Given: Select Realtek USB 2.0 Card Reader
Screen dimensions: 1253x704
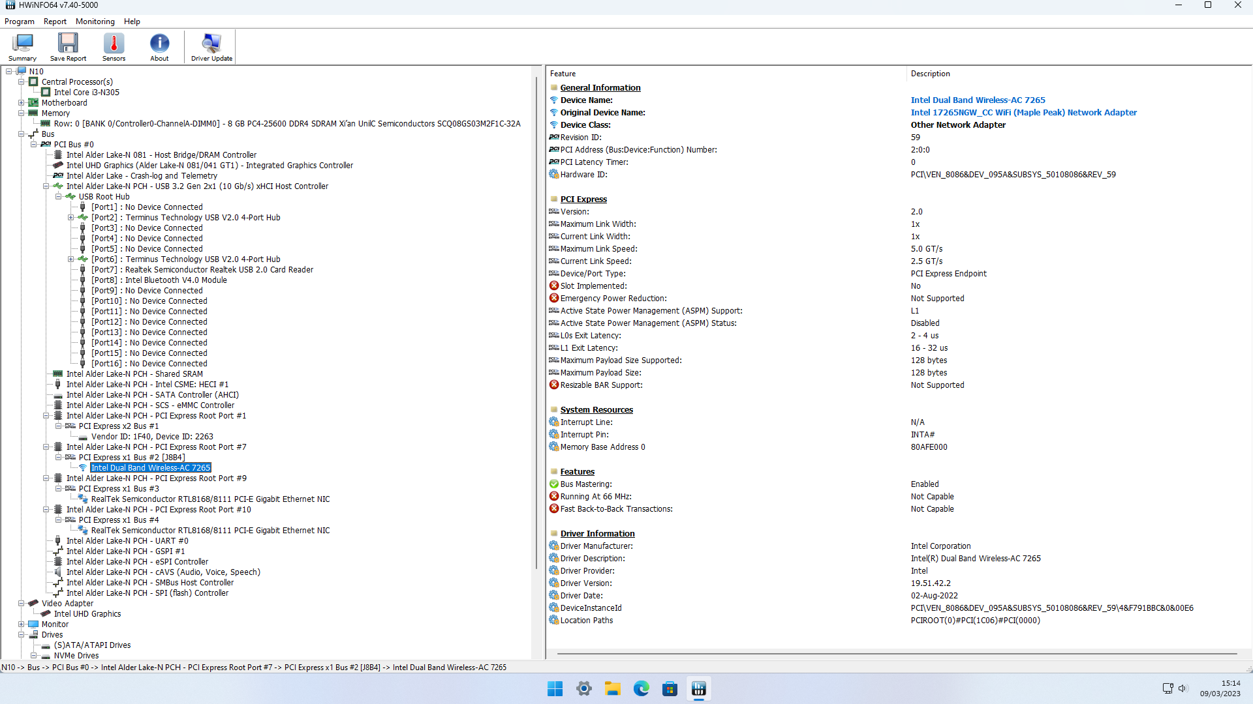Looking at the screenshot, I should pos(202,270).
